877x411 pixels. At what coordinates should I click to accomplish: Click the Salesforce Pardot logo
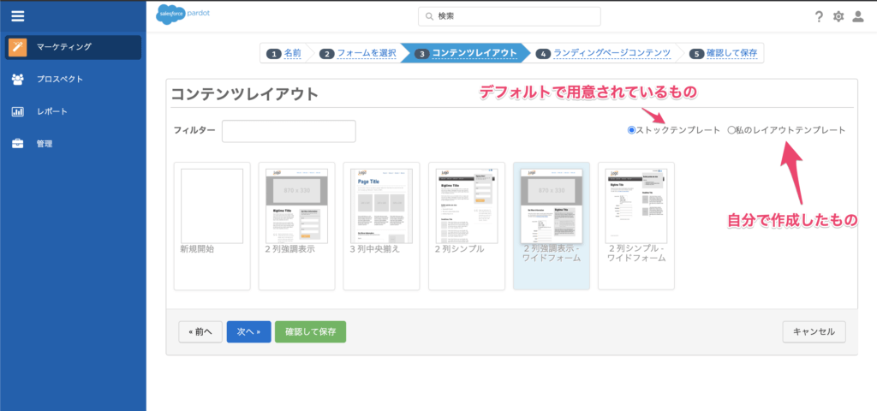(183, 15)
